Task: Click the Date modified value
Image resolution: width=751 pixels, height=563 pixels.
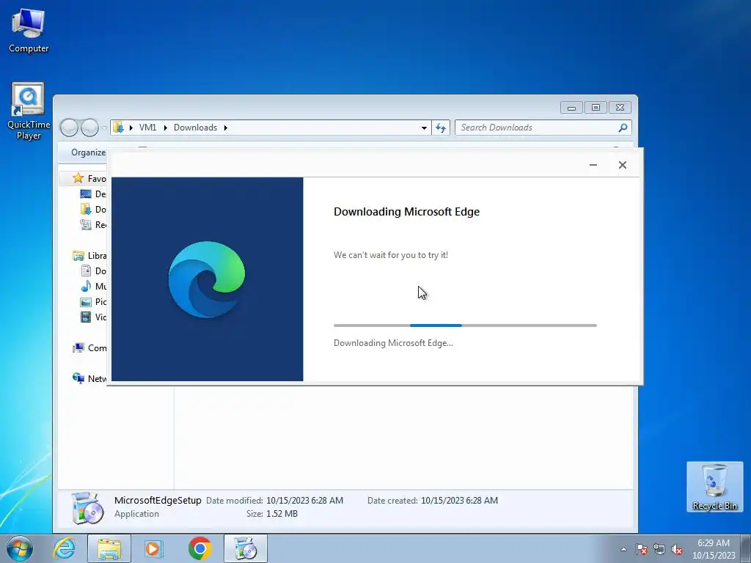Action: [304, 500]
